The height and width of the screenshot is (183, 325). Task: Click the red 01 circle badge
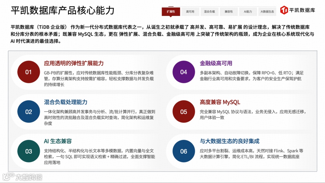click(x=29, y=72)
